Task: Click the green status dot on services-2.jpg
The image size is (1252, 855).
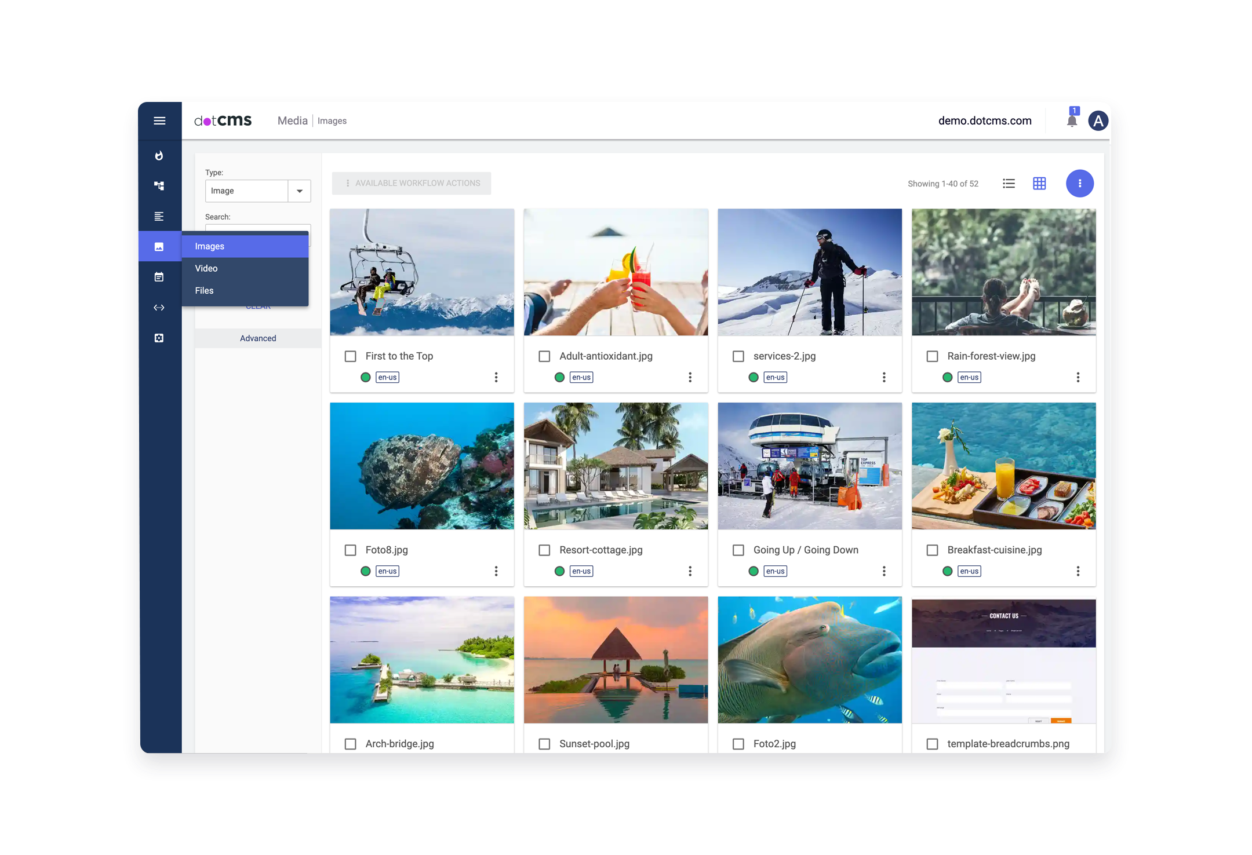Action: (754, 378)
